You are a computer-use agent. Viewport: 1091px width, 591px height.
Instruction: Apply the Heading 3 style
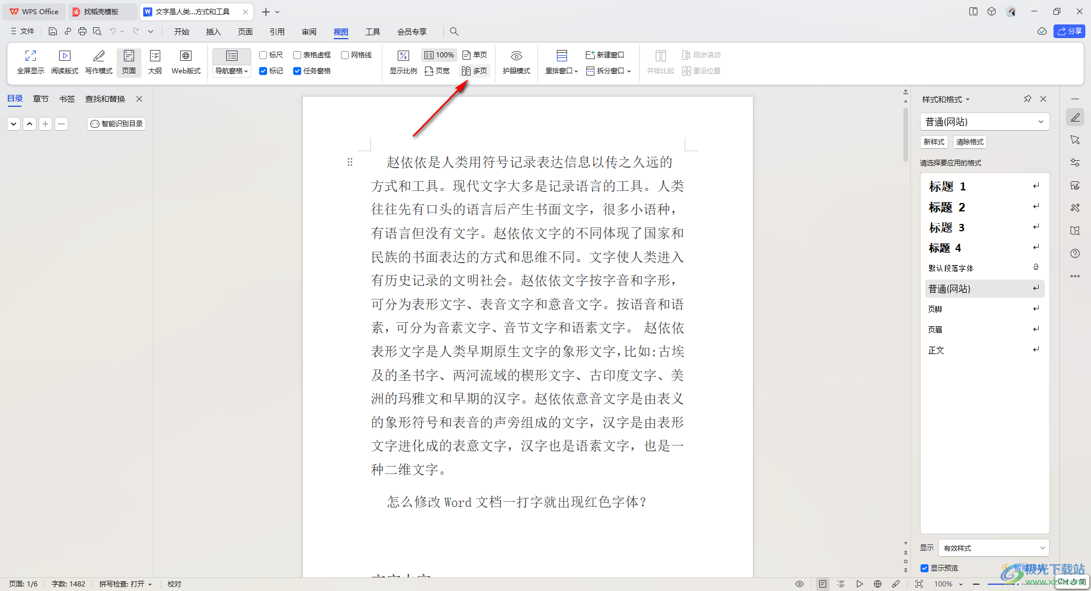tap(985, 227)
